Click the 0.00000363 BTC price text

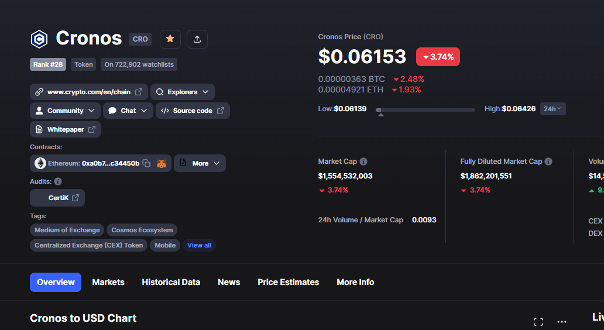pos(351,79)
